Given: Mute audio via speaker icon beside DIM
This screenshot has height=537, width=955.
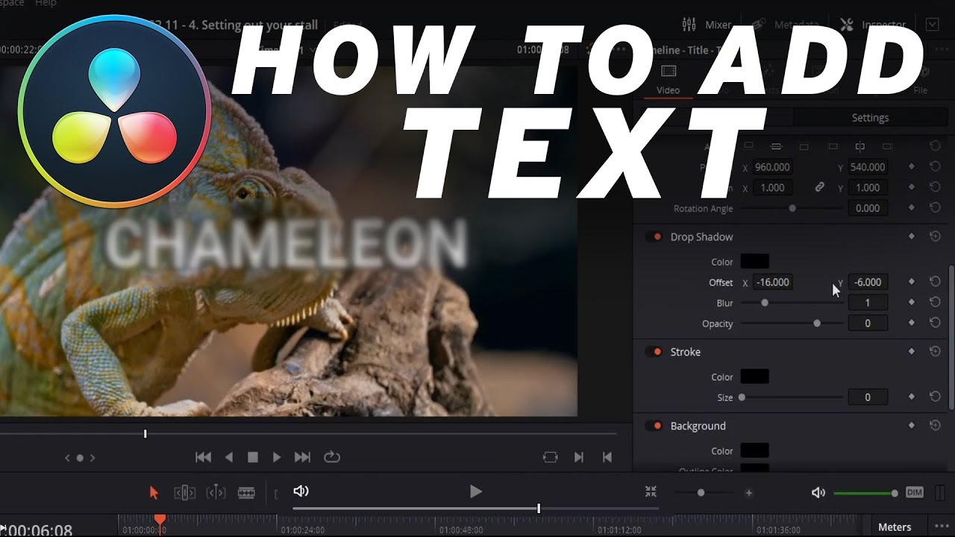Looking at the screenshot, I should pos(818,492).
